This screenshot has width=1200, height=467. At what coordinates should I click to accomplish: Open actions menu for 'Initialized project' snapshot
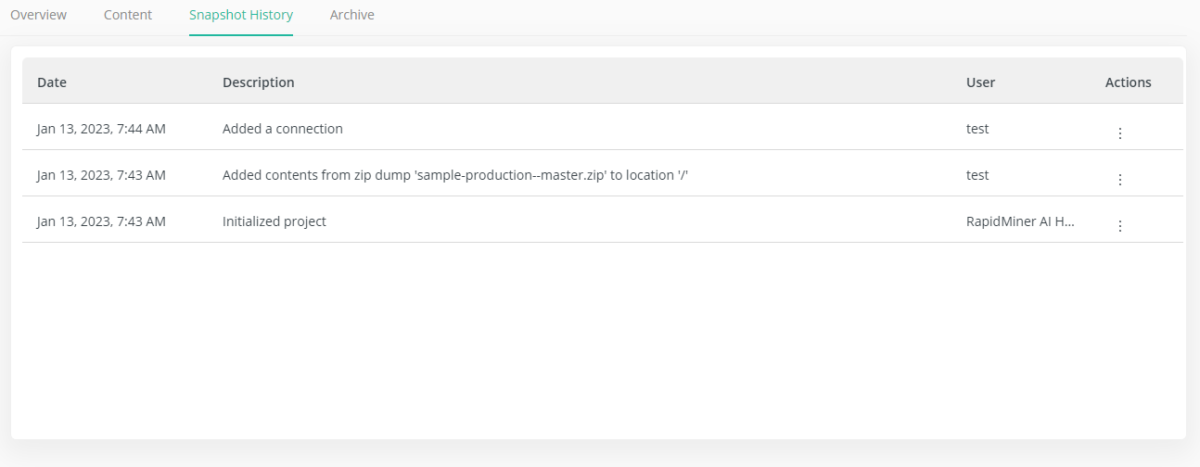click(x=1119, y=225)
